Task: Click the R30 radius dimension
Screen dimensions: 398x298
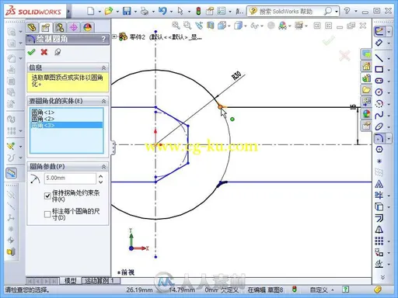Action: 236,76
